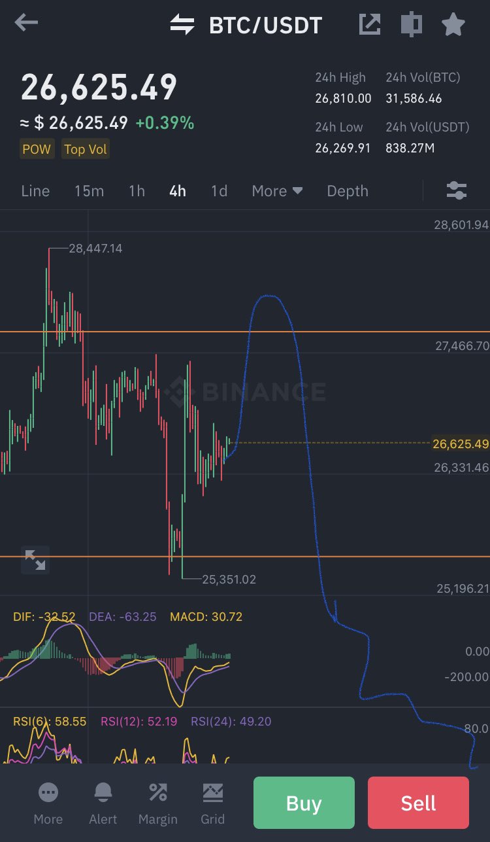The width and height of the screenshot is (490, 842).
Task: Tap the Top Vol tag
Action: pyautogui.click(x=86, y=149)
